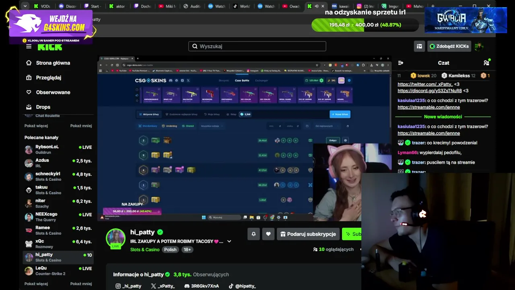
Task: Select Aktywne bitwy tab in streamed page
Action: click(148, 114)
